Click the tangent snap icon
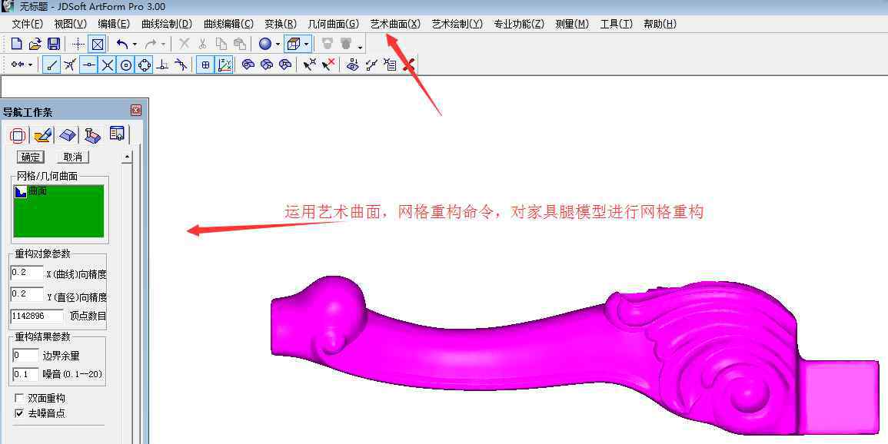888x444 pixels. 181,65
